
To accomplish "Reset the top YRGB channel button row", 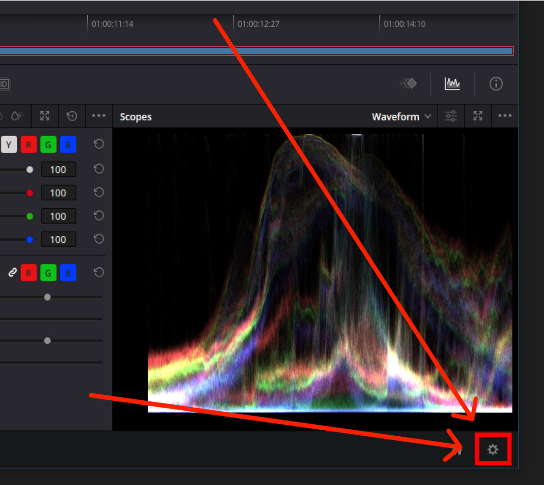I will point(99,144).
